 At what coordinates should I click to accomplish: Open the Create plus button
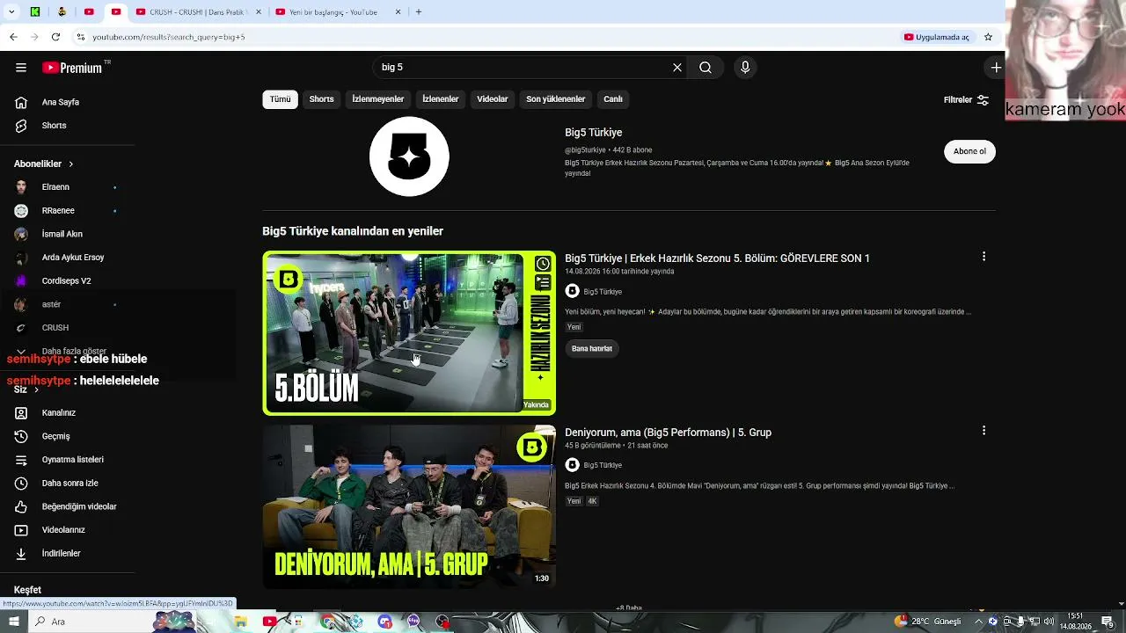[x=996, y=68]
